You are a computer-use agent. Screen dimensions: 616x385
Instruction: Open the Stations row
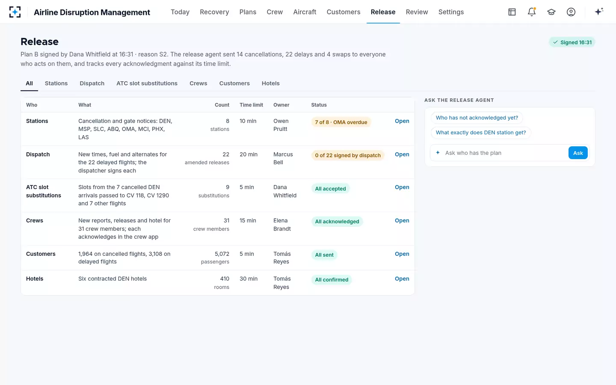click(402, 121)
